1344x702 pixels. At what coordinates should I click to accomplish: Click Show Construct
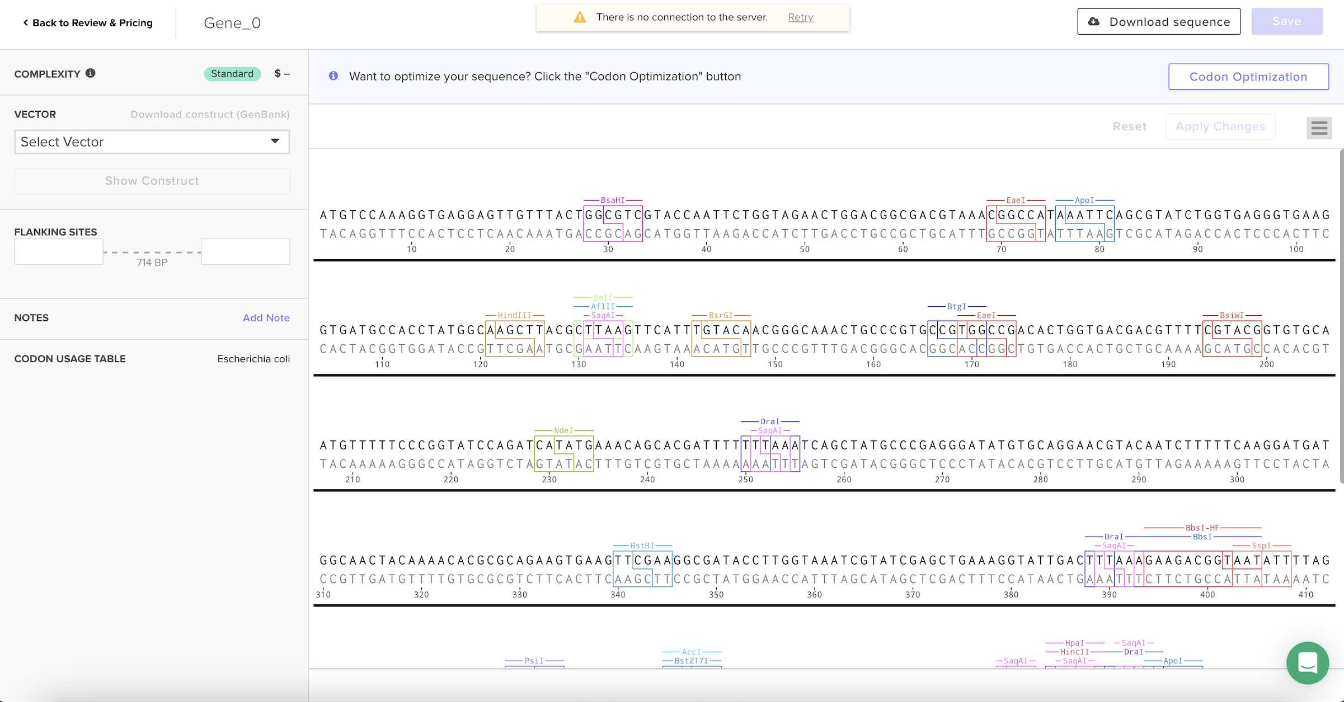point(152,181)
